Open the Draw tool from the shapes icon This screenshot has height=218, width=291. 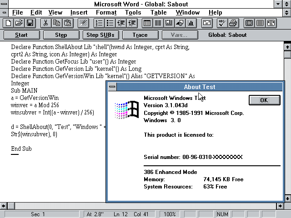pos(180,23)
